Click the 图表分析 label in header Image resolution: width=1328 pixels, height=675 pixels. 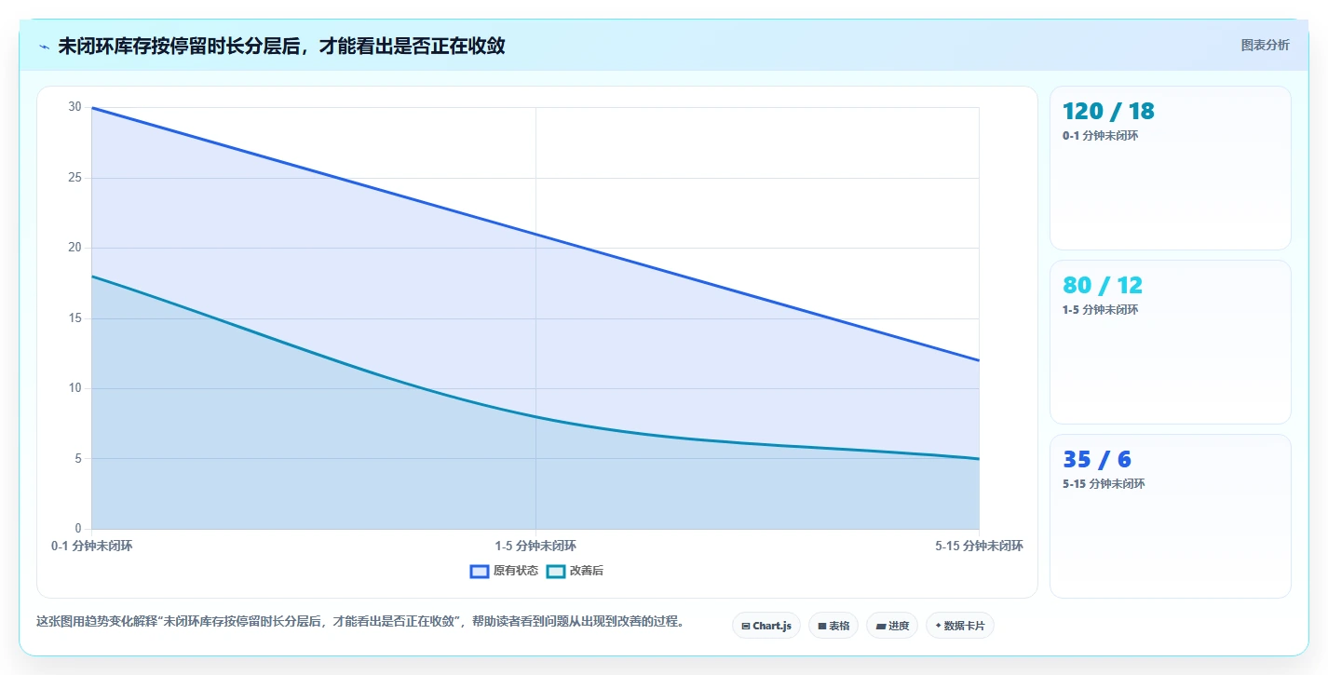point(1266,45)
